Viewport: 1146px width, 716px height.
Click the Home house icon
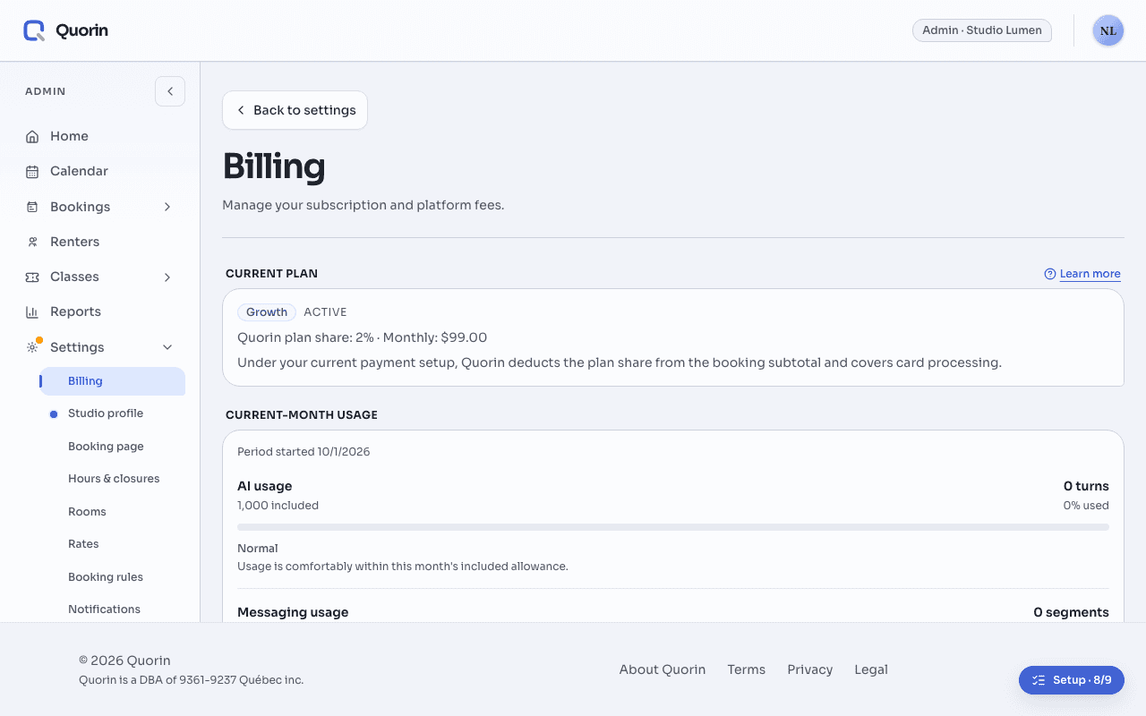point(32,136)
